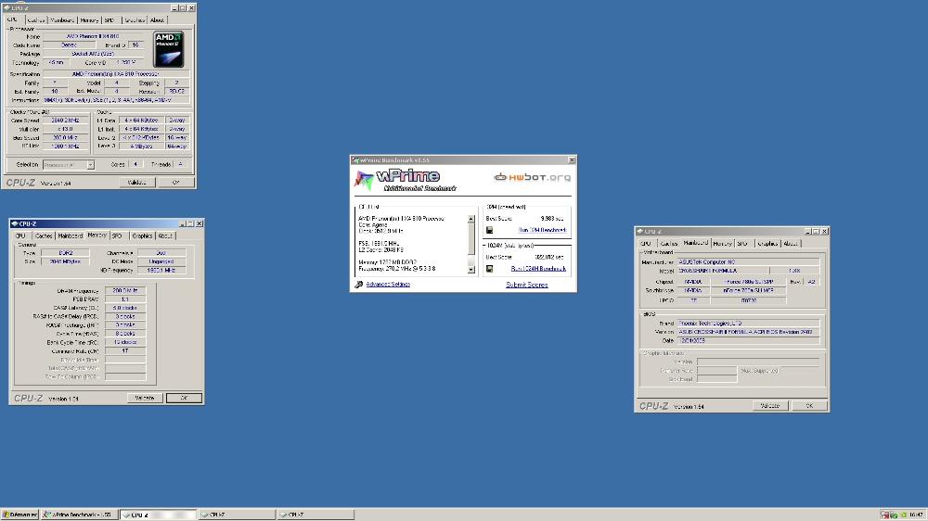Click the Core Speed value in CPU-Z

(x=65, y=120)
